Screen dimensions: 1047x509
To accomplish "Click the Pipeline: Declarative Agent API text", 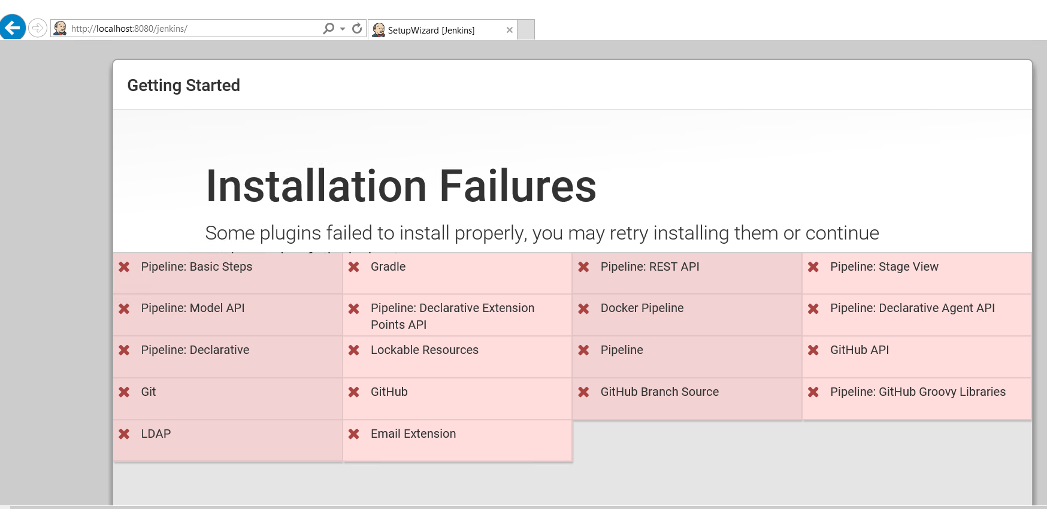I will pyautogui.click(x=912, y=308).
